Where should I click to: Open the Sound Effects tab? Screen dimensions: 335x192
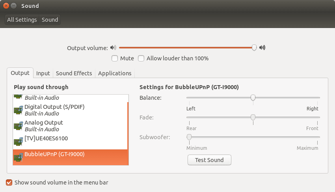coord(74,73)
